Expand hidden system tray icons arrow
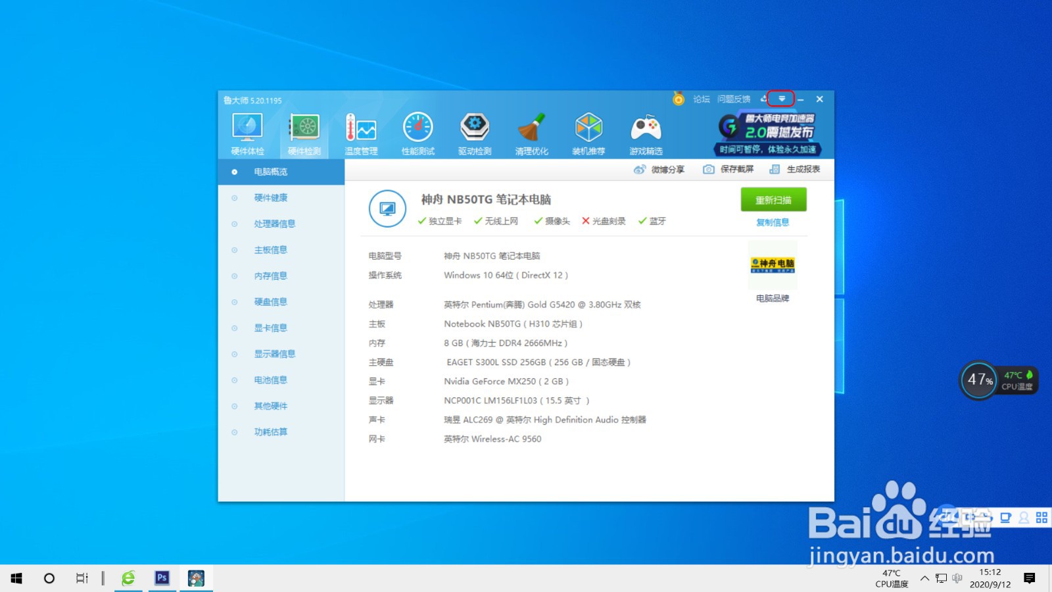The image size is (1052, 592). (x=924, y=578)
